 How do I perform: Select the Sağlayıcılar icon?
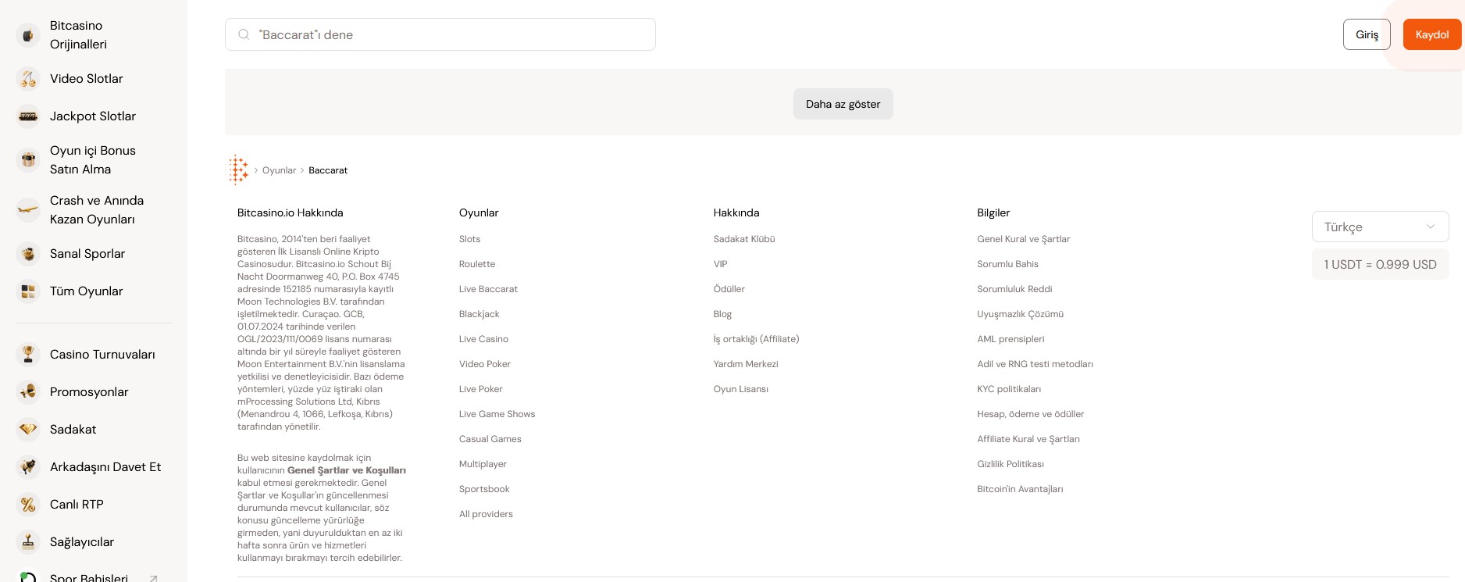pyautogui.click(x=28, y=542)
